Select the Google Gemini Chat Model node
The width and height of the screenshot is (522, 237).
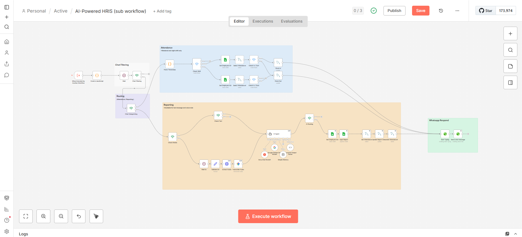point(275,147)
